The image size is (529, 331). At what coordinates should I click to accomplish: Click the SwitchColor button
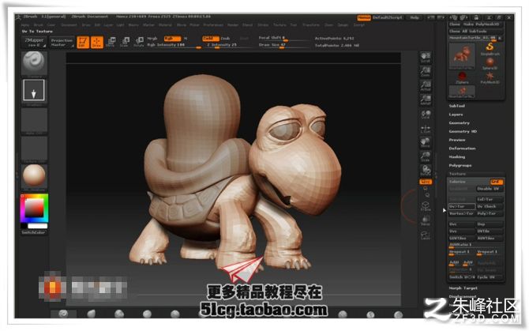click(34, 232)
